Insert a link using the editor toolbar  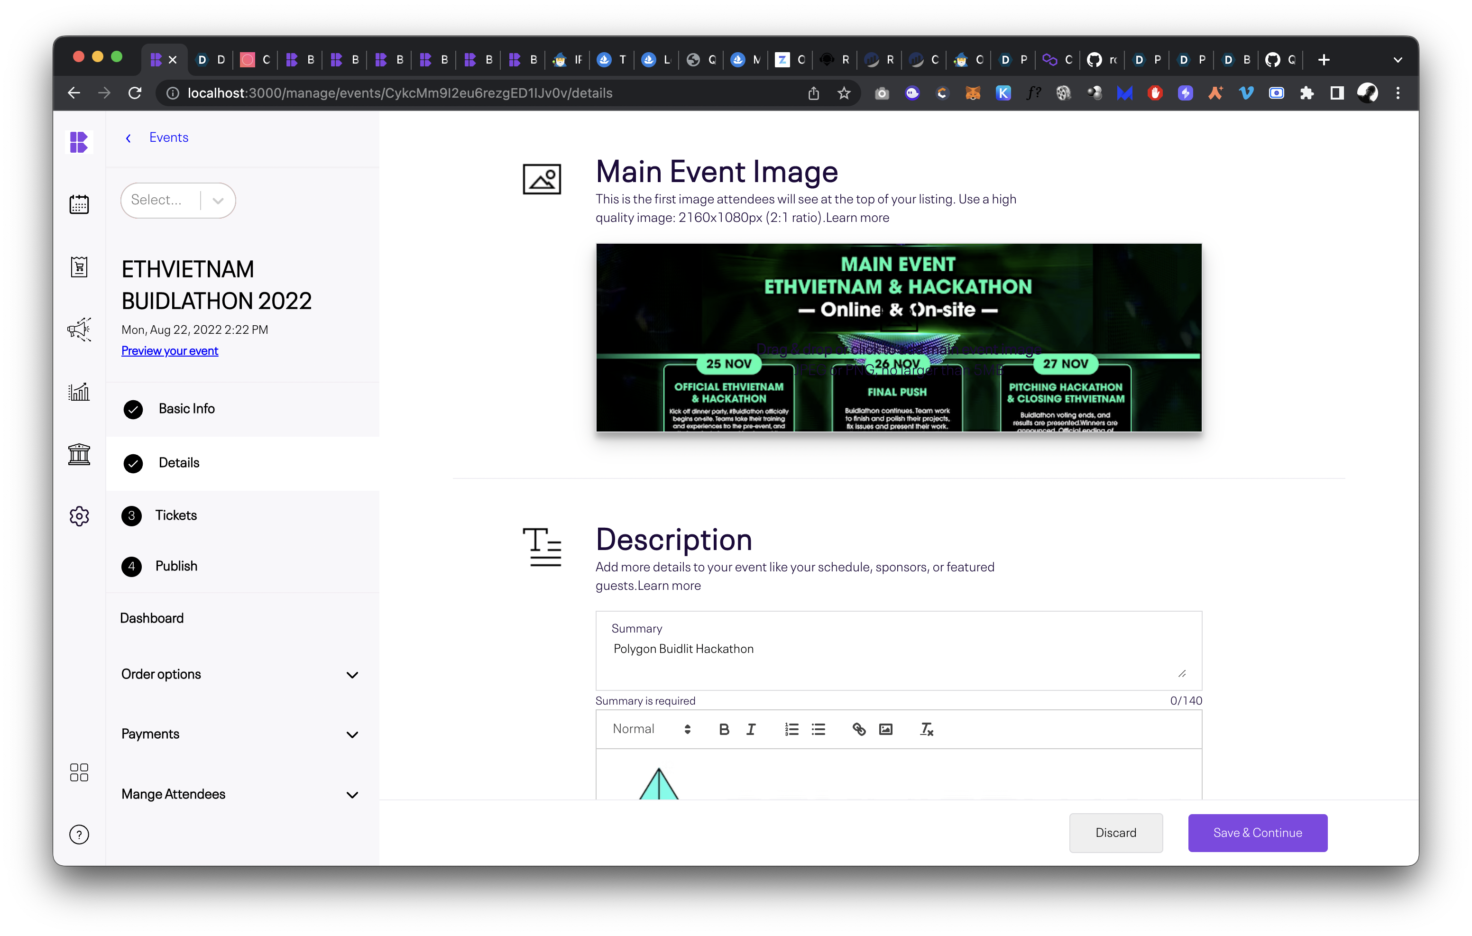click(x=859, y=729)
